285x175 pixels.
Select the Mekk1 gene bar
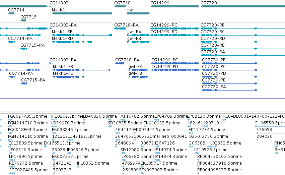[82, 13]
